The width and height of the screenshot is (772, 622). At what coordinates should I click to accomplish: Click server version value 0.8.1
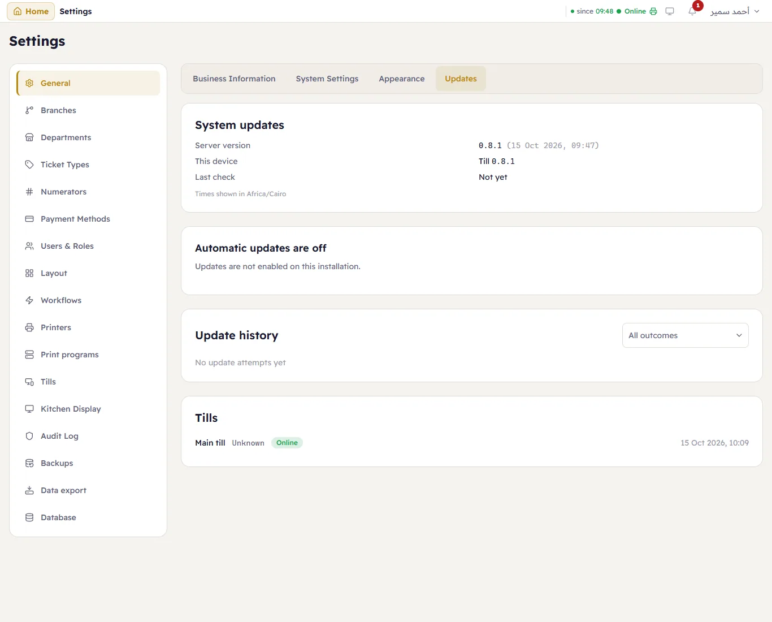(490, 145)
